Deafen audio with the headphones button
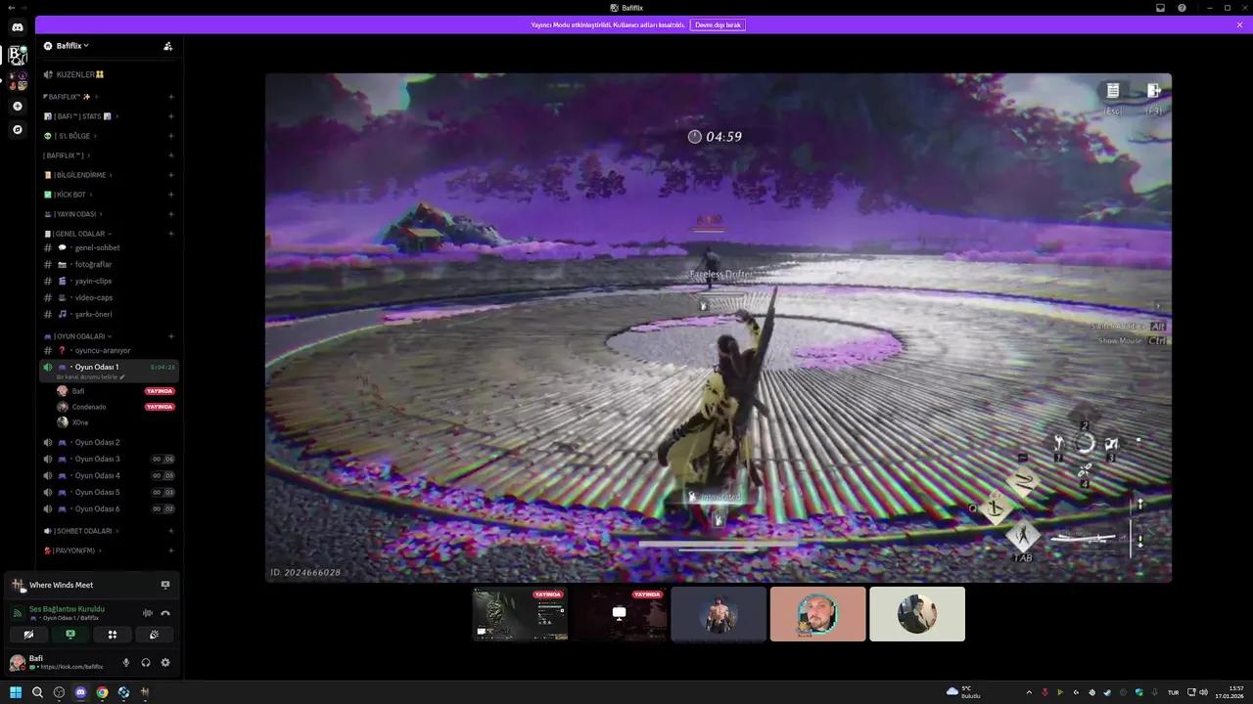This screenshot has width=1253, height=704. tap(146, 663)
